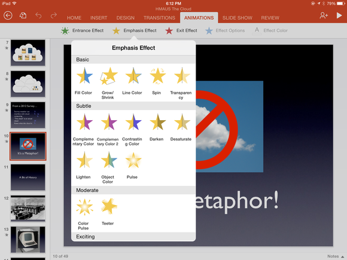Select slide 7 thumbnail with cloud files
347x260 pixels.
[x=28, y=53]
